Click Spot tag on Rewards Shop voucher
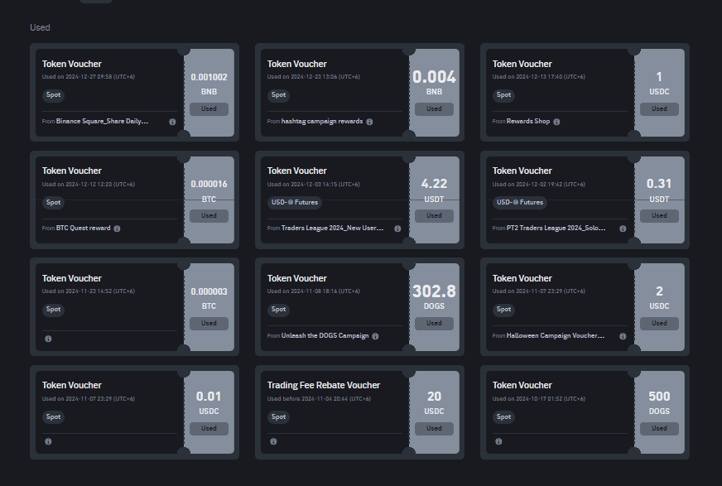Image resolution: width=722 pixels, height=486 pixels. [503, 95]
